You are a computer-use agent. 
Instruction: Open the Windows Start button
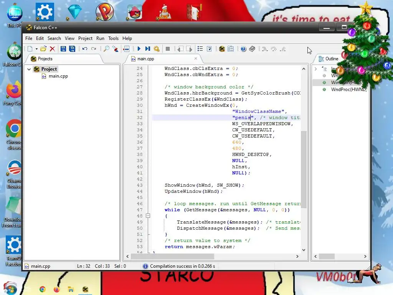tap(10, 288)
